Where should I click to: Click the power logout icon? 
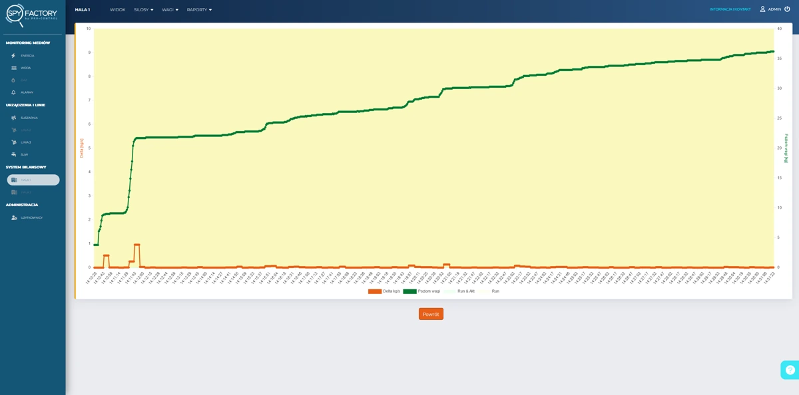788,9
